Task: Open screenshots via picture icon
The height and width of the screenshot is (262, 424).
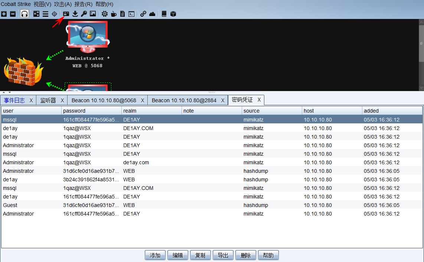Action: (93, 14)
